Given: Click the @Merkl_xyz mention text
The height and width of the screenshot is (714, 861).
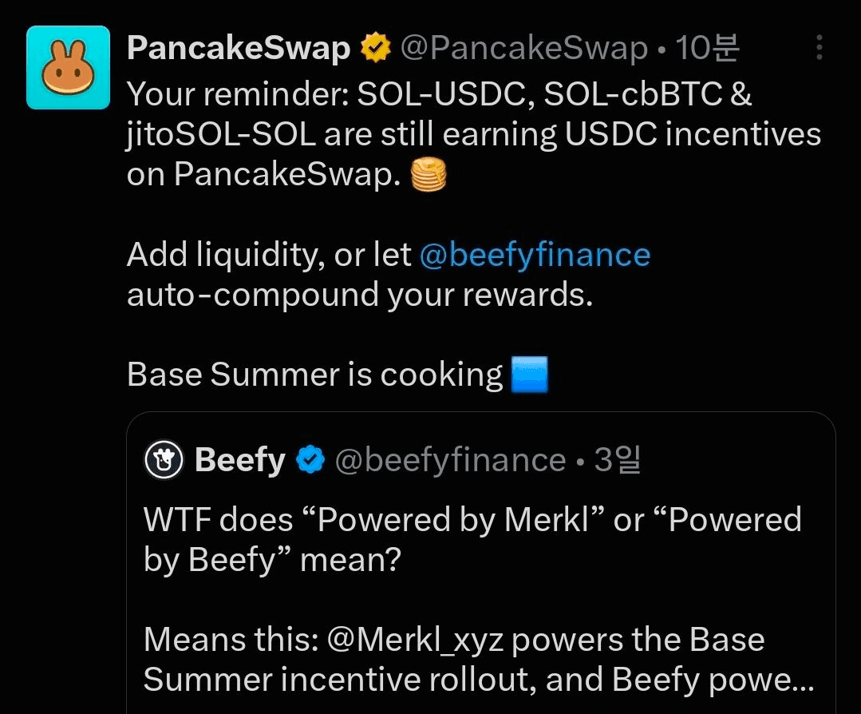Looking at the screenshot, I should coord(415,640).
